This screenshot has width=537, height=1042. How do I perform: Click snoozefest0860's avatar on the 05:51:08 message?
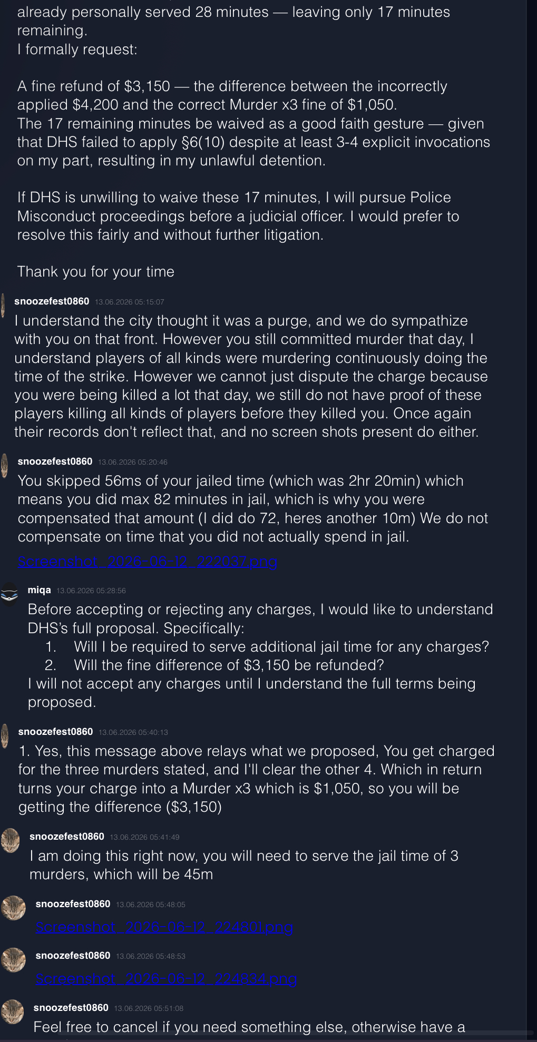(13, 1011)
